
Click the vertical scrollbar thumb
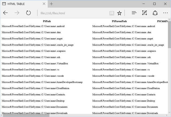pyautogui.click(x=169, y=35)
